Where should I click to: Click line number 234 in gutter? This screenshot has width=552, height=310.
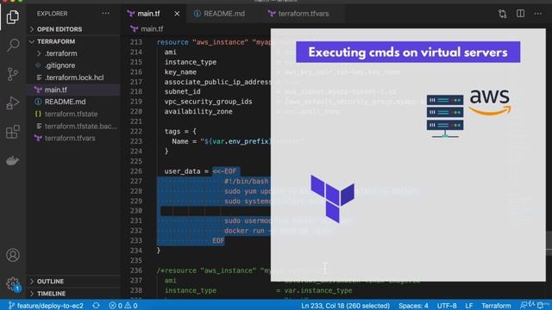(136, 251)
